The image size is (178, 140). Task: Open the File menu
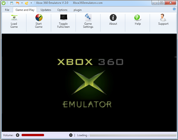coord(7,10)
